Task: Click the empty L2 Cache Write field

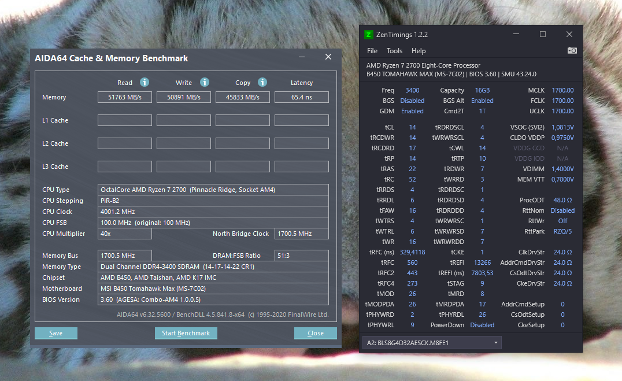Action: (184, 143)
